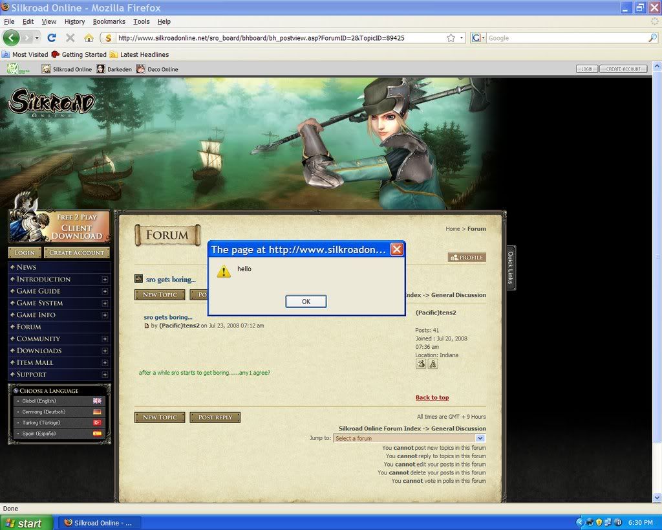This screenshot has width=662, height=530.
Task: Click the Latest Headlines feed icon
Action: pos(114,54)
